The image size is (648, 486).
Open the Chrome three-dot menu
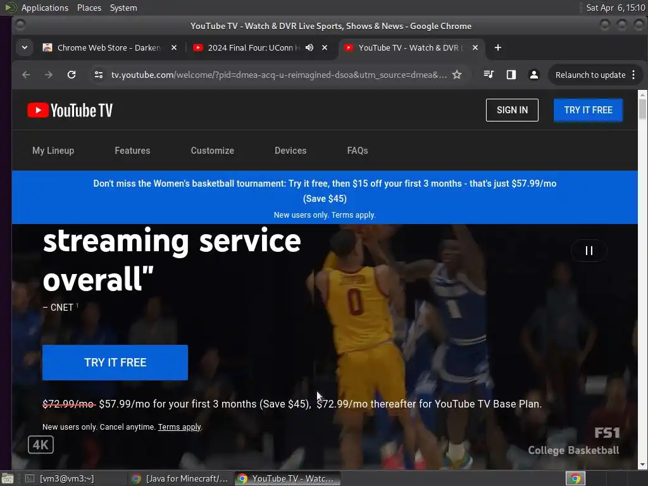pos(633,75)
